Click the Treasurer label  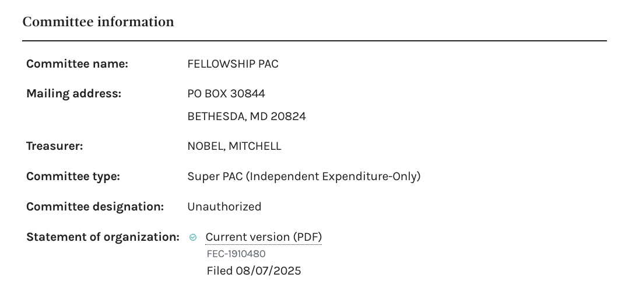click(55, 146)
